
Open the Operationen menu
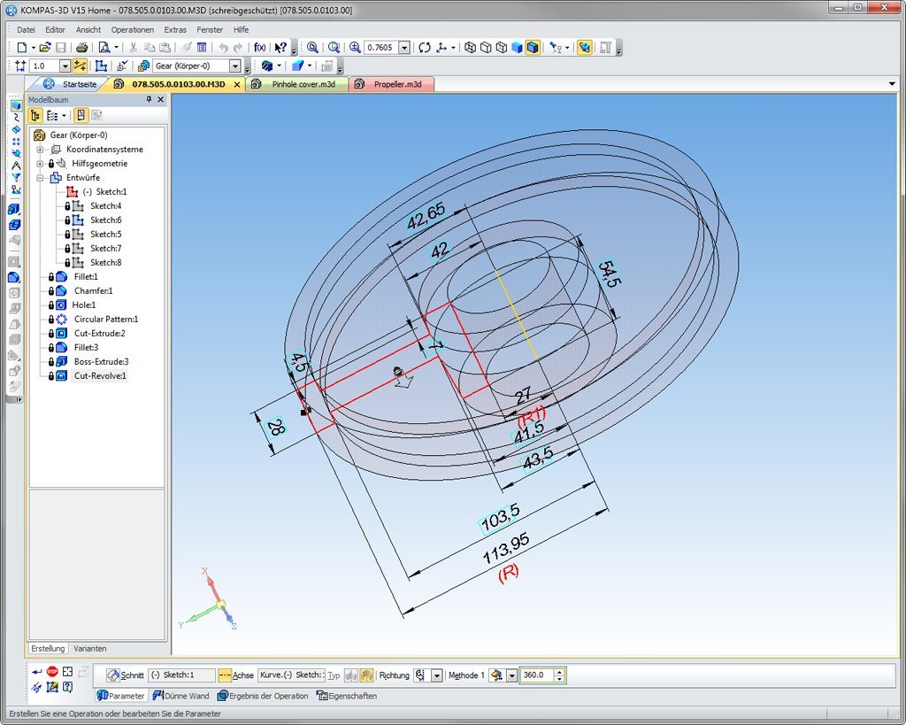(x=133, y=29)
